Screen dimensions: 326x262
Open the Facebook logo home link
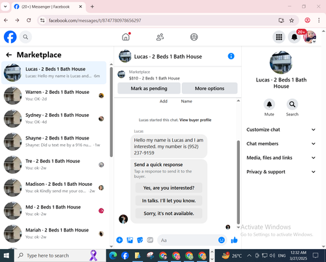coord(10,37)
